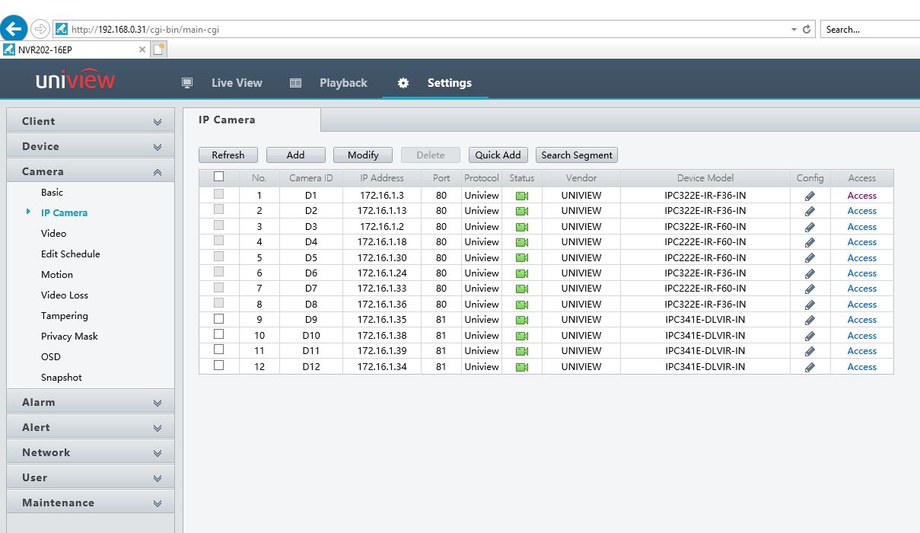Click the config pencil icon for camera D1
Screen dimensions: 920x533
tap(810, 196)
